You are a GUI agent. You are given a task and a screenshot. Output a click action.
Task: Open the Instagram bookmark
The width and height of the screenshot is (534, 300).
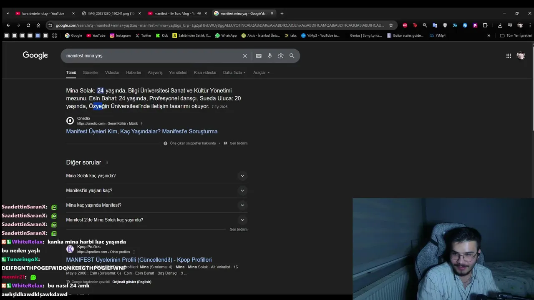[x=120, y=35]
